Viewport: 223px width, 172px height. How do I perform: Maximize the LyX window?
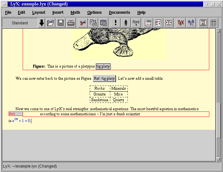click(x=213, y=4)
